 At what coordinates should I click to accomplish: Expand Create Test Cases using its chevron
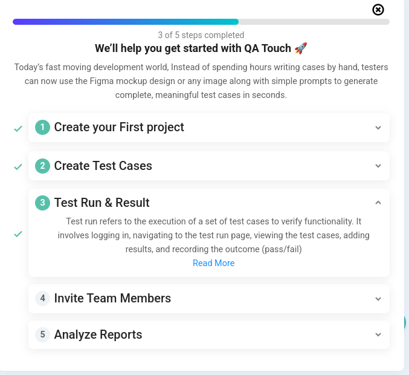[x=378, y=166]
